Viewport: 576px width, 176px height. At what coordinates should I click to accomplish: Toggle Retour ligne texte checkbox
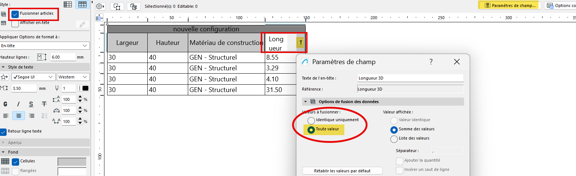(4, 131)
